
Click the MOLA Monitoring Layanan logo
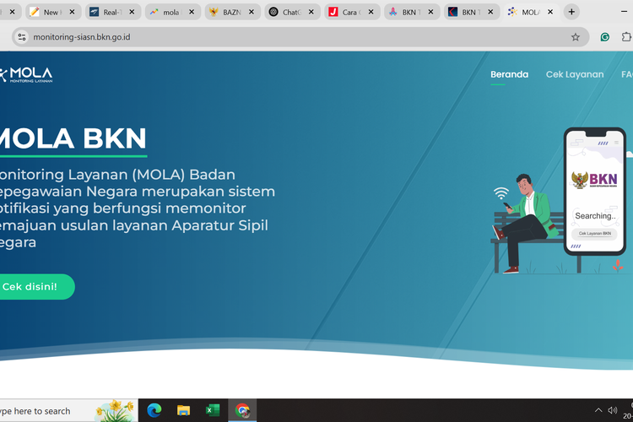point(27,75)
